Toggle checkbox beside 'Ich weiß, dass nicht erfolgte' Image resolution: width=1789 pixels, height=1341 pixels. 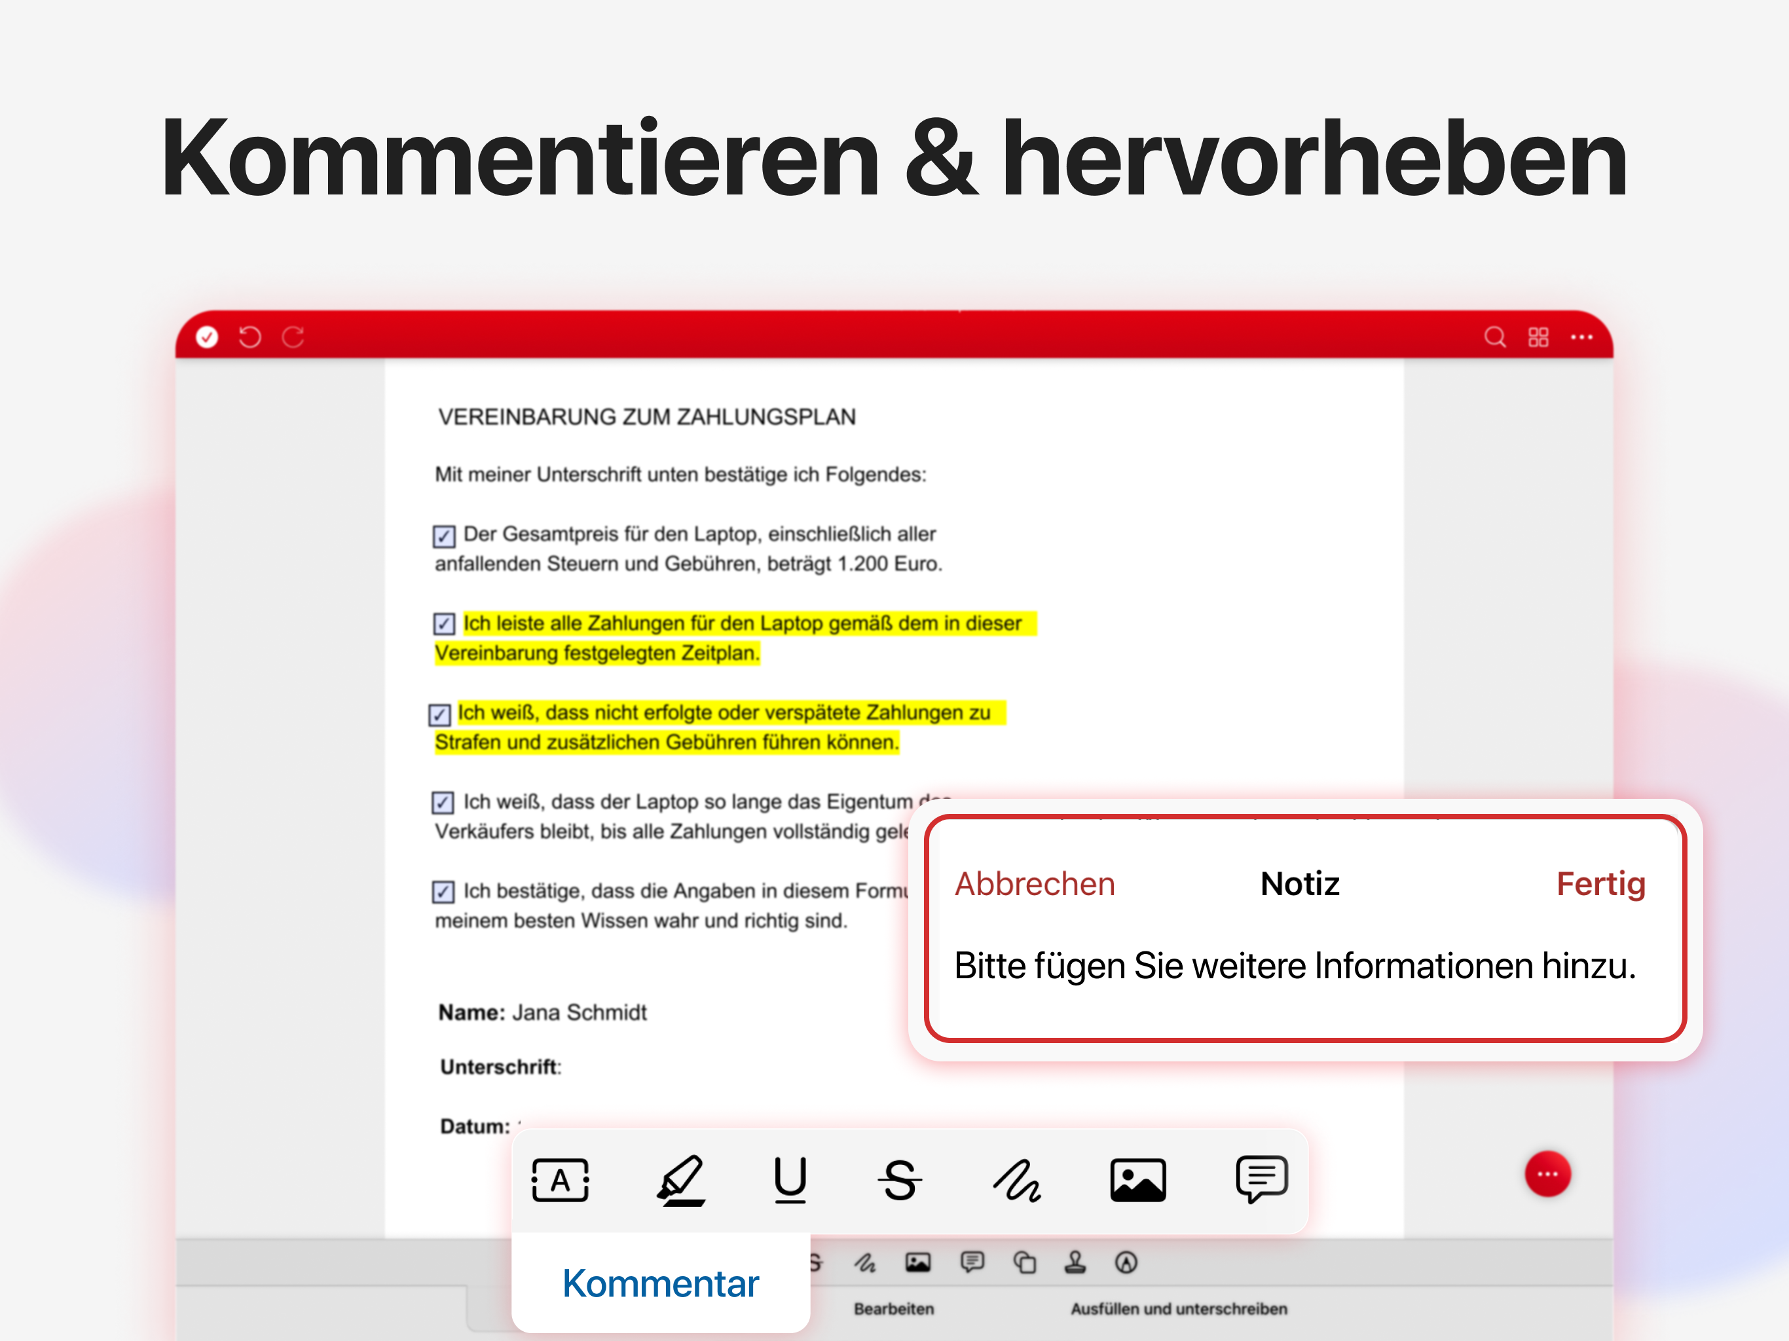point(439,714)
